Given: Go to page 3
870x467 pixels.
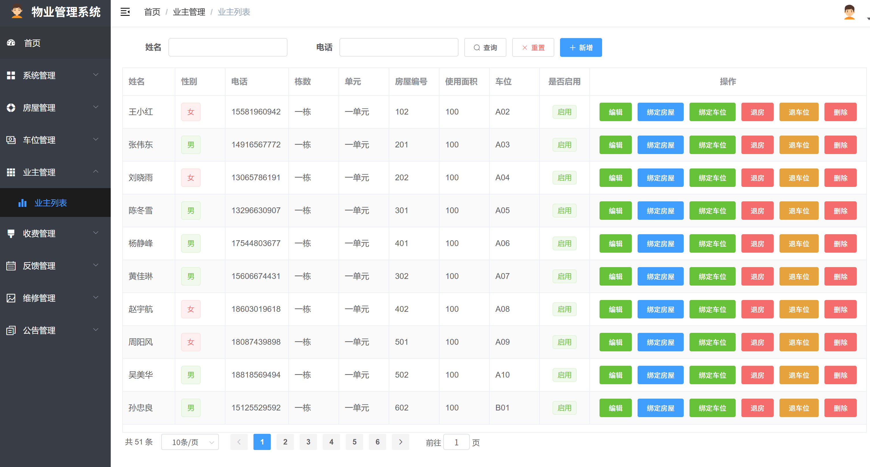Looking at the screenshot, I should pyautogui.click(x=308, y=442).
